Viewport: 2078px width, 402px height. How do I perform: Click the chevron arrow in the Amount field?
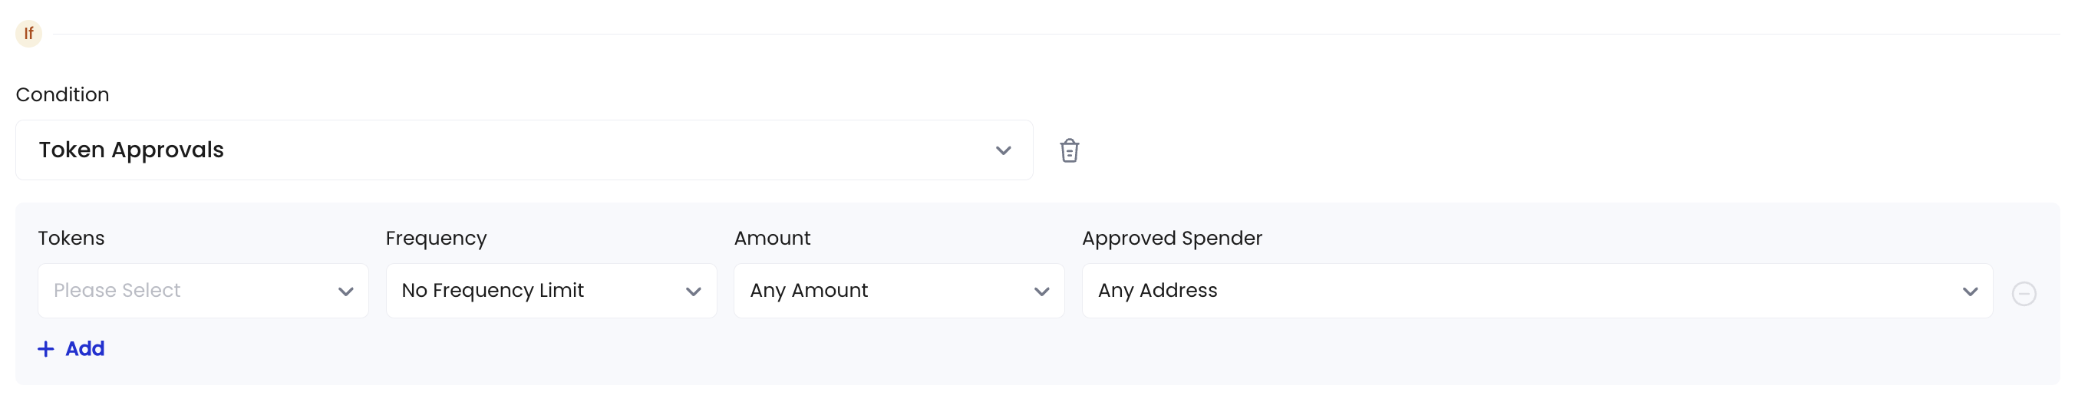click(x=1041, y=292)
